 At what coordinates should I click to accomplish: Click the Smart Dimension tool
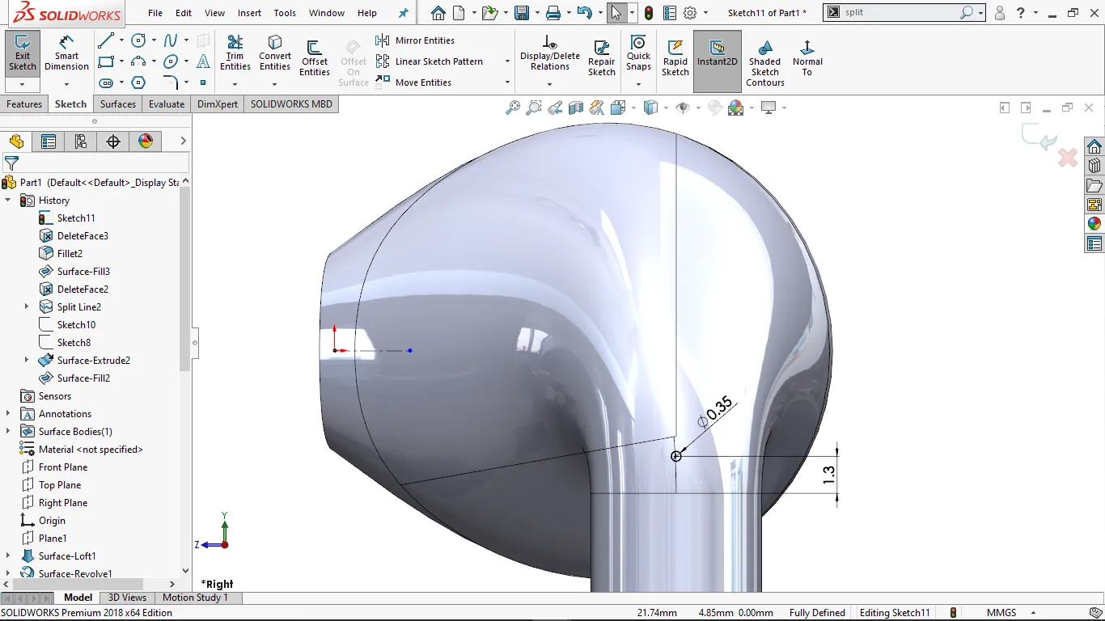coord(67,53)
